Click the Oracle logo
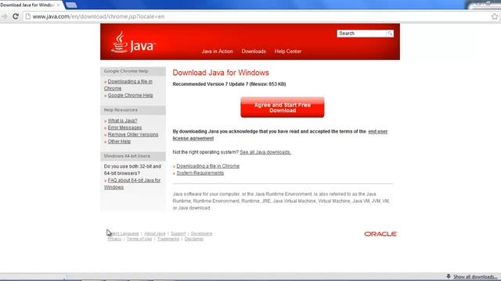Viewport: 501px width, 281px height. [380, 234]
